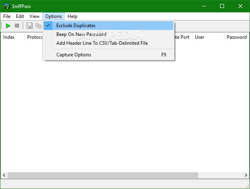Open the File menu

point(7,16)
